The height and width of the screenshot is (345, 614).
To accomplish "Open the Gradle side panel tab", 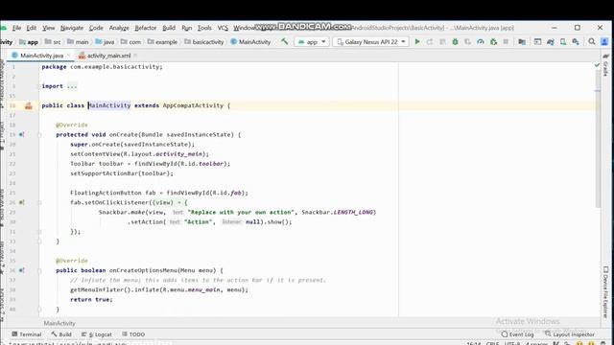I will click(x=605, y=66).
